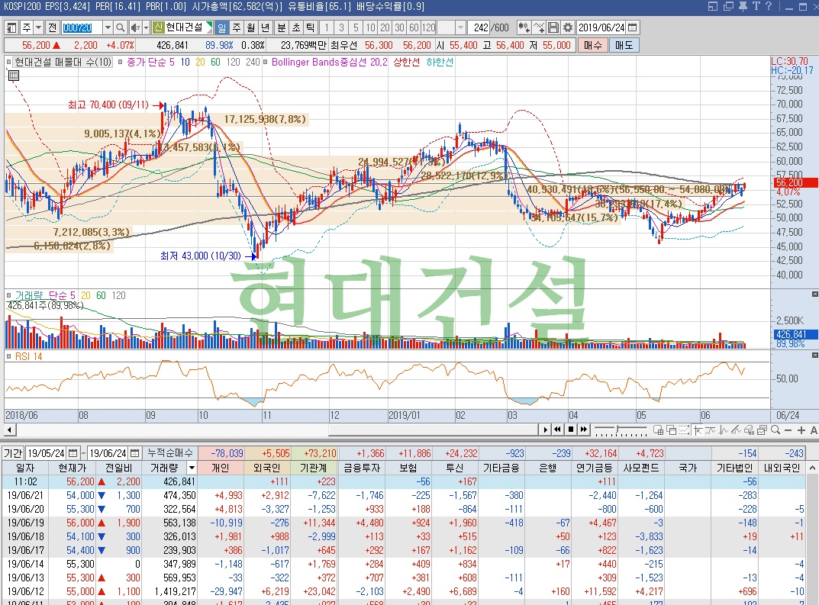The width and height of the screenshot is (819, 605).
Task: Select the 주 (weekly) period toggle next to 일
Action: 237,27
